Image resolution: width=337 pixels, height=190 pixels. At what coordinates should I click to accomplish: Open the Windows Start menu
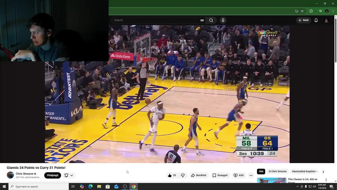pyautogui.click(x=4, y=187)
